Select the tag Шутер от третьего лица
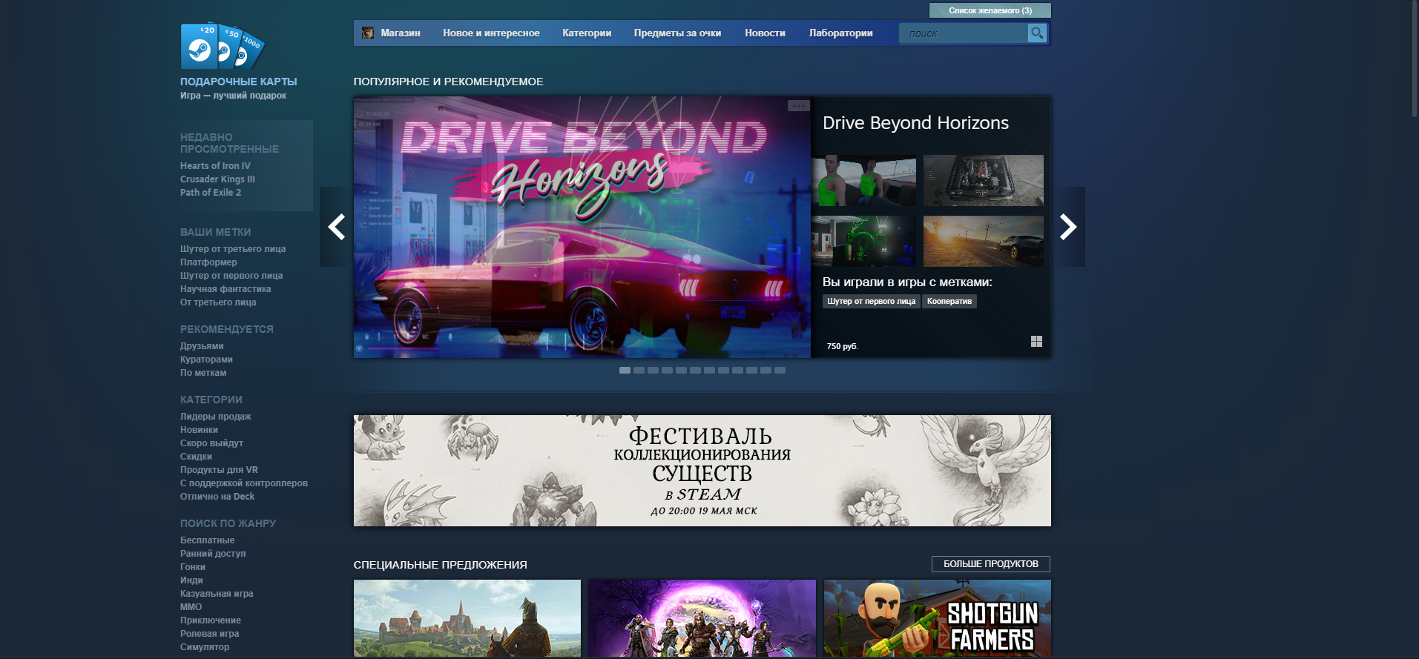 click(x=233, y=249)
